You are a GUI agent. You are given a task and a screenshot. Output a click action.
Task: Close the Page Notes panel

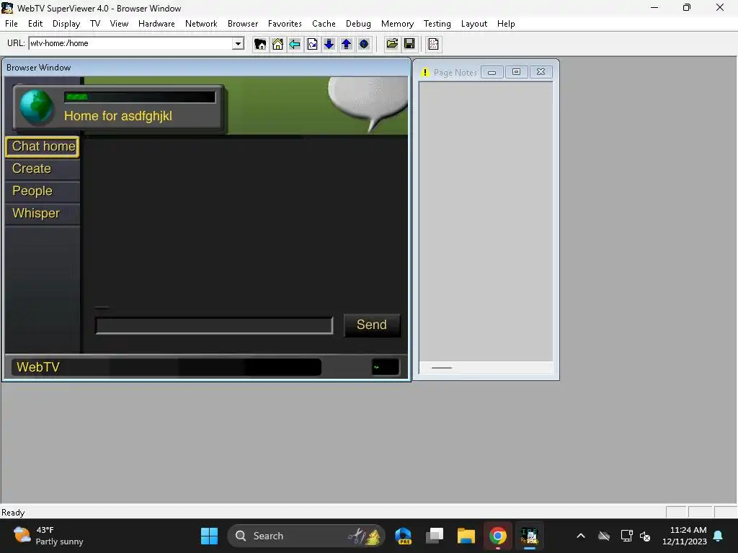541,72
